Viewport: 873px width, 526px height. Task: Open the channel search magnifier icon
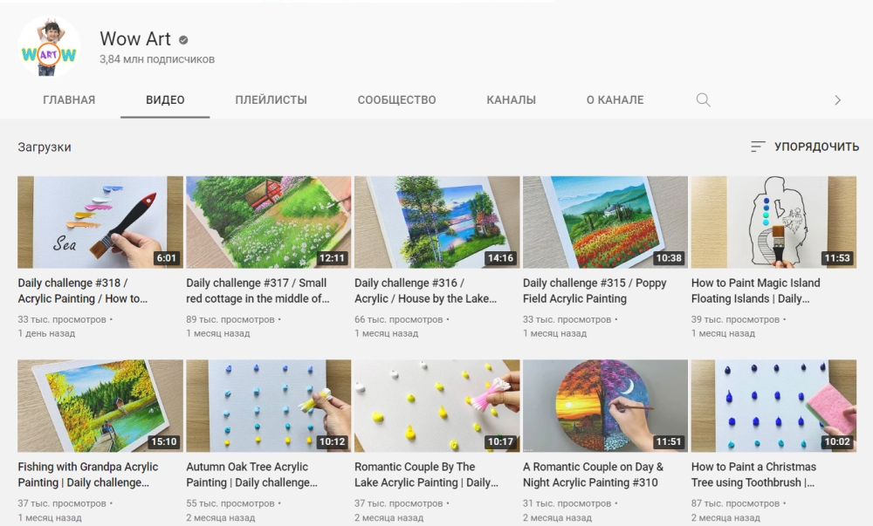coord(703,100)
